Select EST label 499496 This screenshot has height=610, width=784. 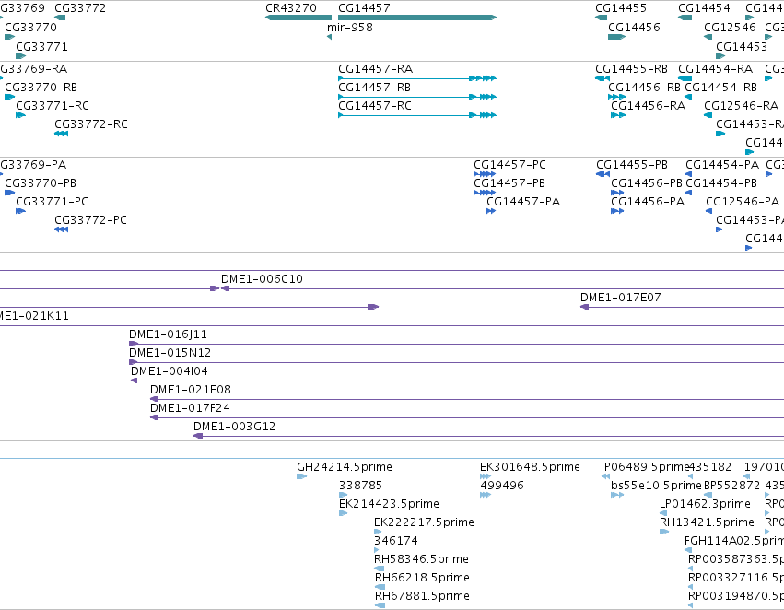(x=502, y=486)
